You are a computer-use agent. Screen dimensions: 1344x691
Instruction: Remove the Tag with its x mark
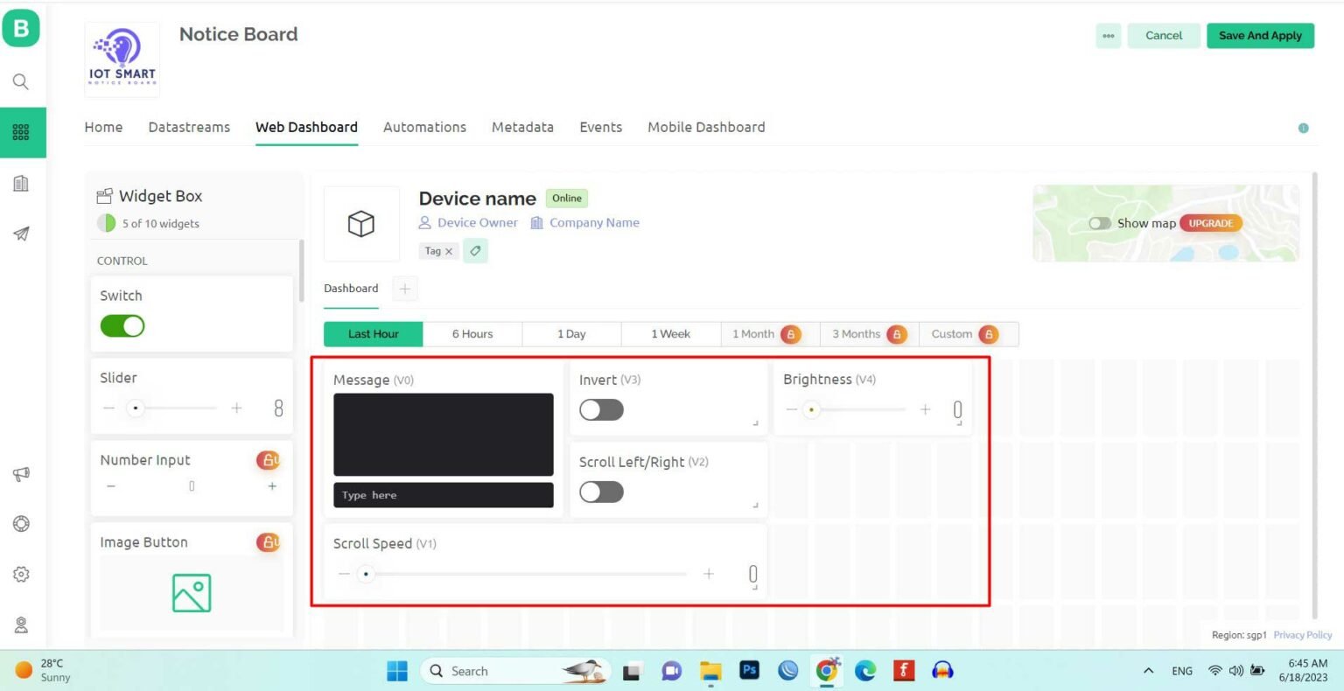(449, 250)
